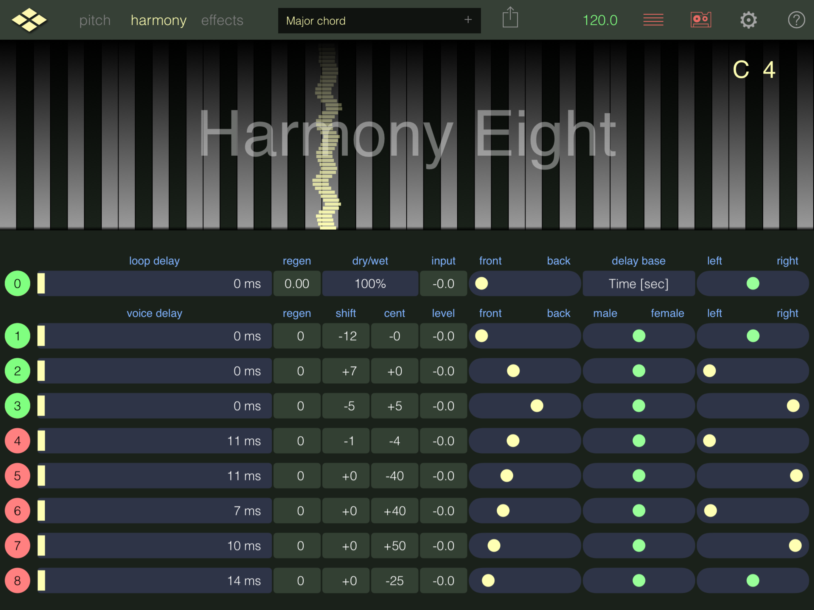
Task: Switch to the pitch tab
Action: pos(95,20)
